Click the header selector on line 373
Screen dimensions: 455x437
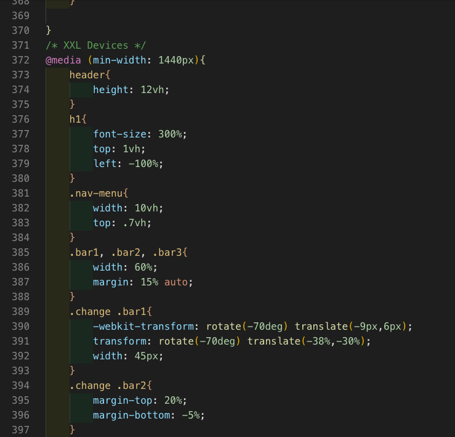pyautogui.click(x=87, y=75)
